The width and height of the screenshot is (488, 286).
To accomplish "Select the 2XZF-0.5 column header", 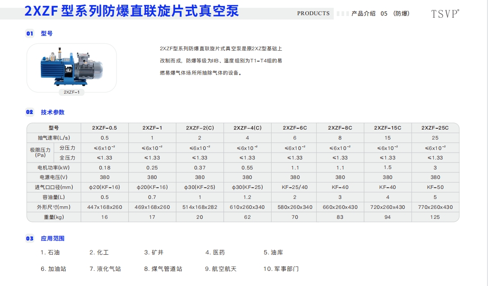I will 104,128.
